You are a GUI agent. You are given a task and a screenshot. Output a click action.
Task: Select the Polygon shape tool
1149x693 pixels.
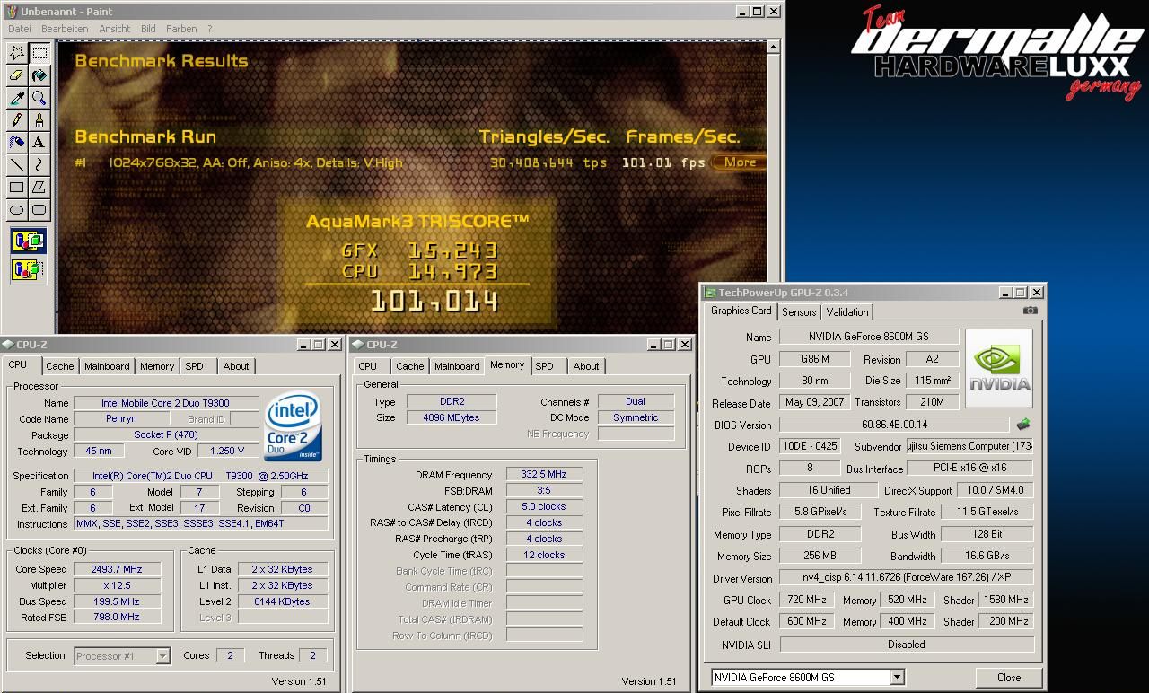pos(39,188)
